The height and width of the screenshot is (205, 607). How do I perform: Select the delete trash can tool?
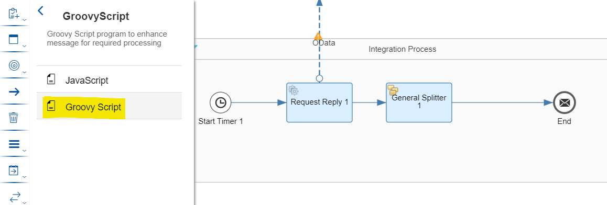click(x=14, y=117)
